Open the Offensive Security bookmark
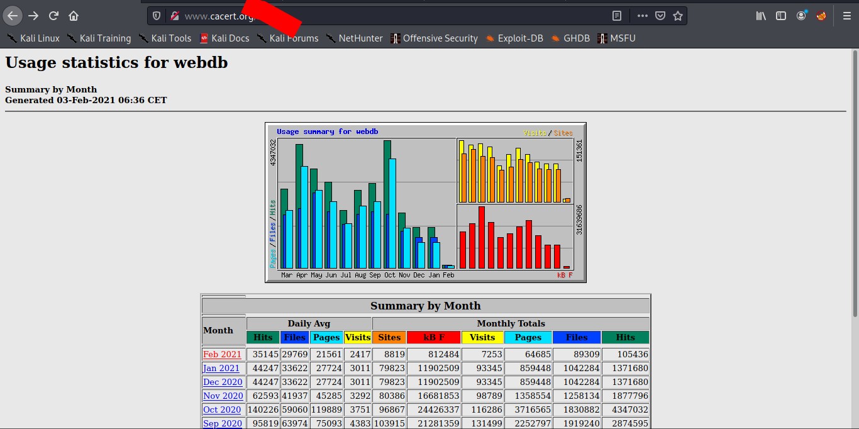The height and width of the screenshot is (429, 859). coord(434,38)
